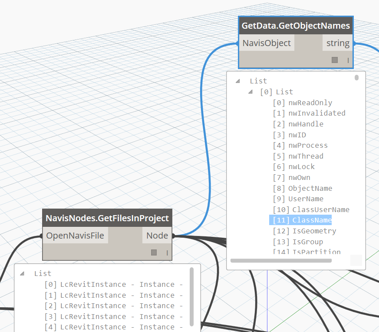Click the resize corner of the object names preview
This screenshot has width=379, height=332.
click(x=356, y=260)
